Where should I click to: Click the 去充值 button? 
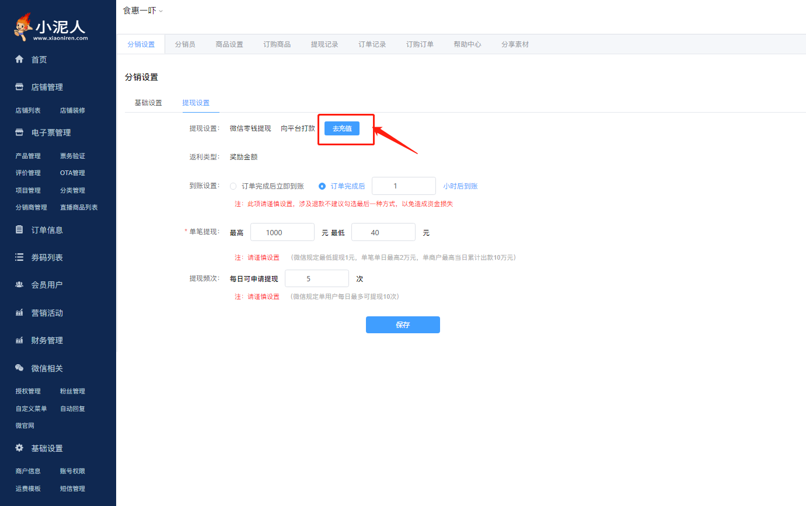pos(342,128)
